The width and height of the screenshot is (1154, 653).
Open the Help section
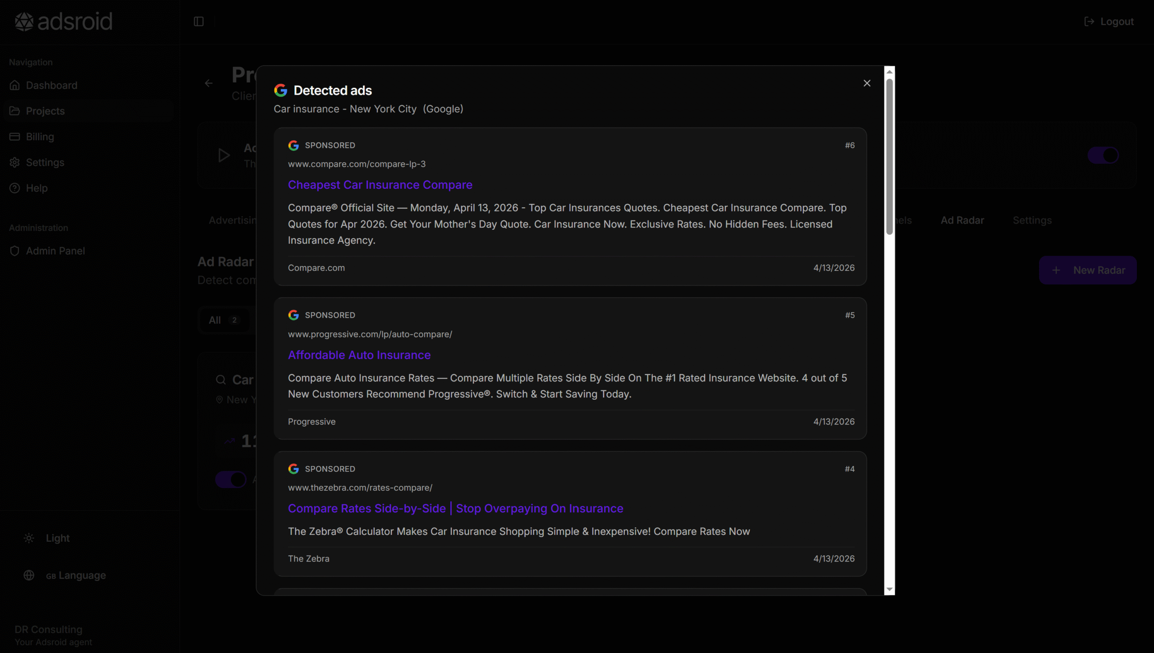point(37,188)
